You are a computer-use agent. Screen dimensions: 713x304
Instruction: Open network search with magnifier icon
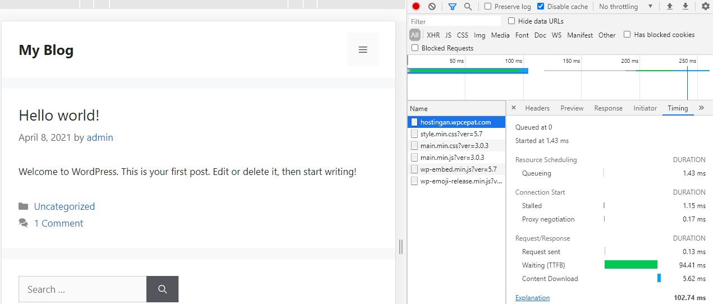(468, 7)
